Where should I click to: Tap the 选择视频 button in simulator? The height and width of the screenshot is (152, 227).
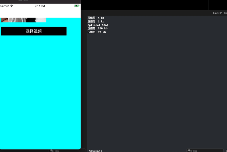[34, 31]
